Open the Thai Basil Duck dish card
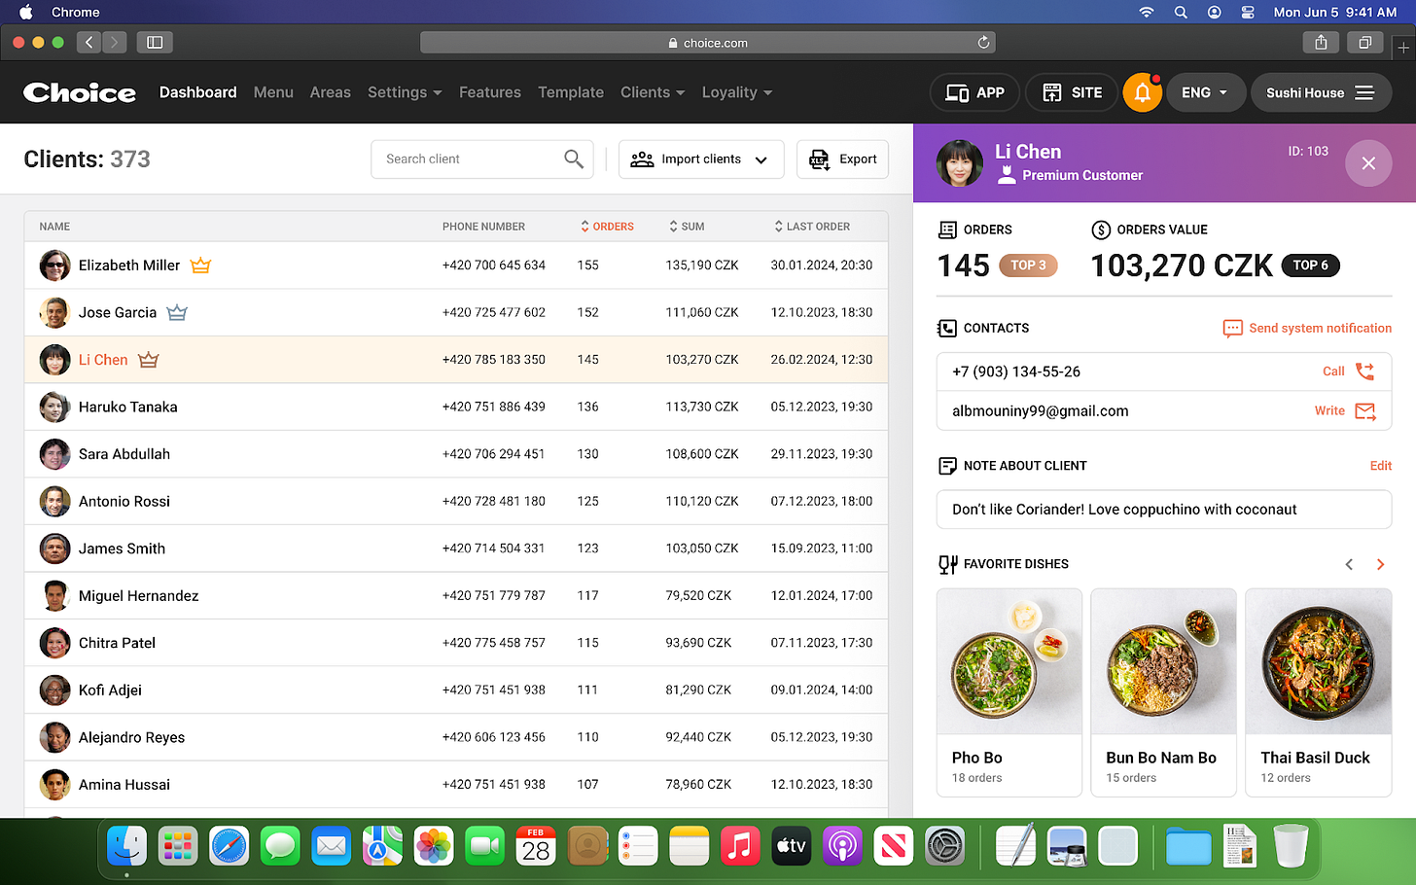 coord(1319,692)
